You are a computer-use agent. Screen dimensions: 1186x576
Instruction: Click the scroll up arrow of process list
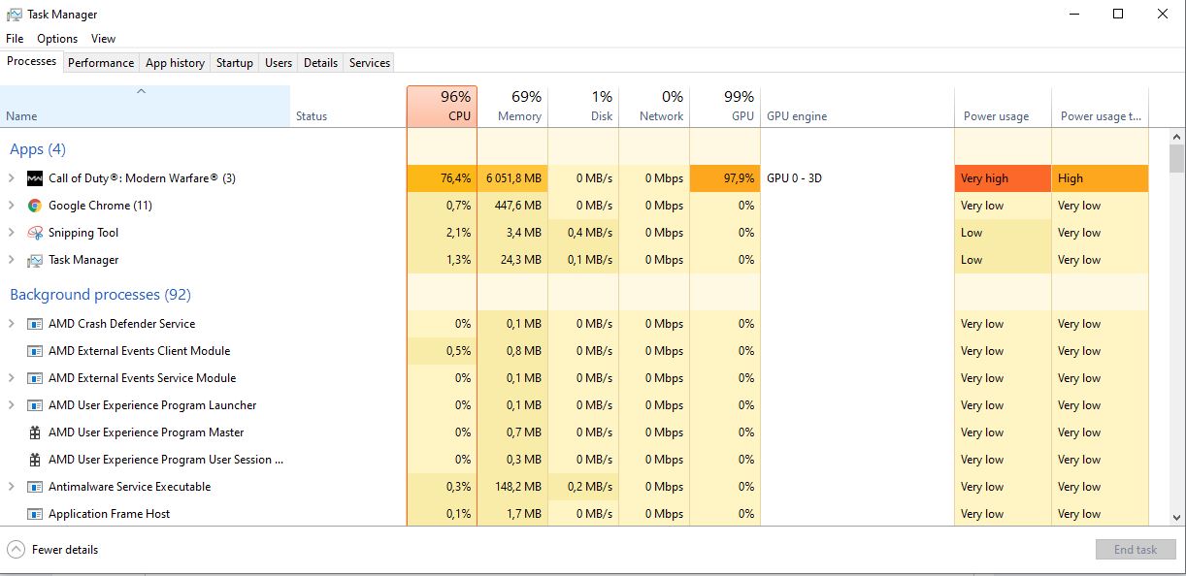point(1176,136)
